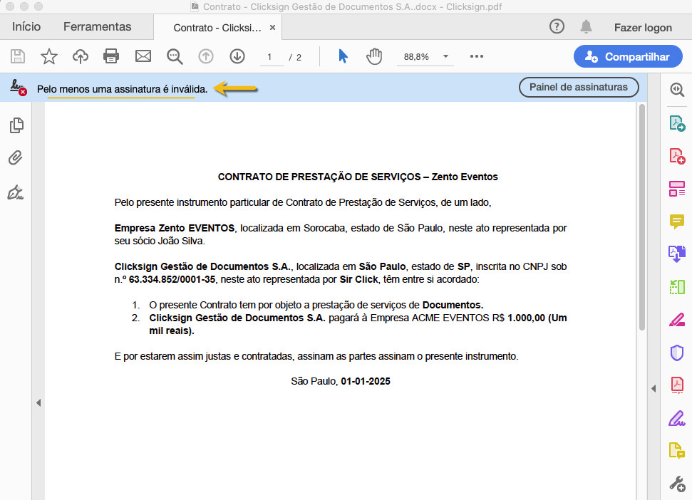Open the Create PDF tool

pos(677,156)
